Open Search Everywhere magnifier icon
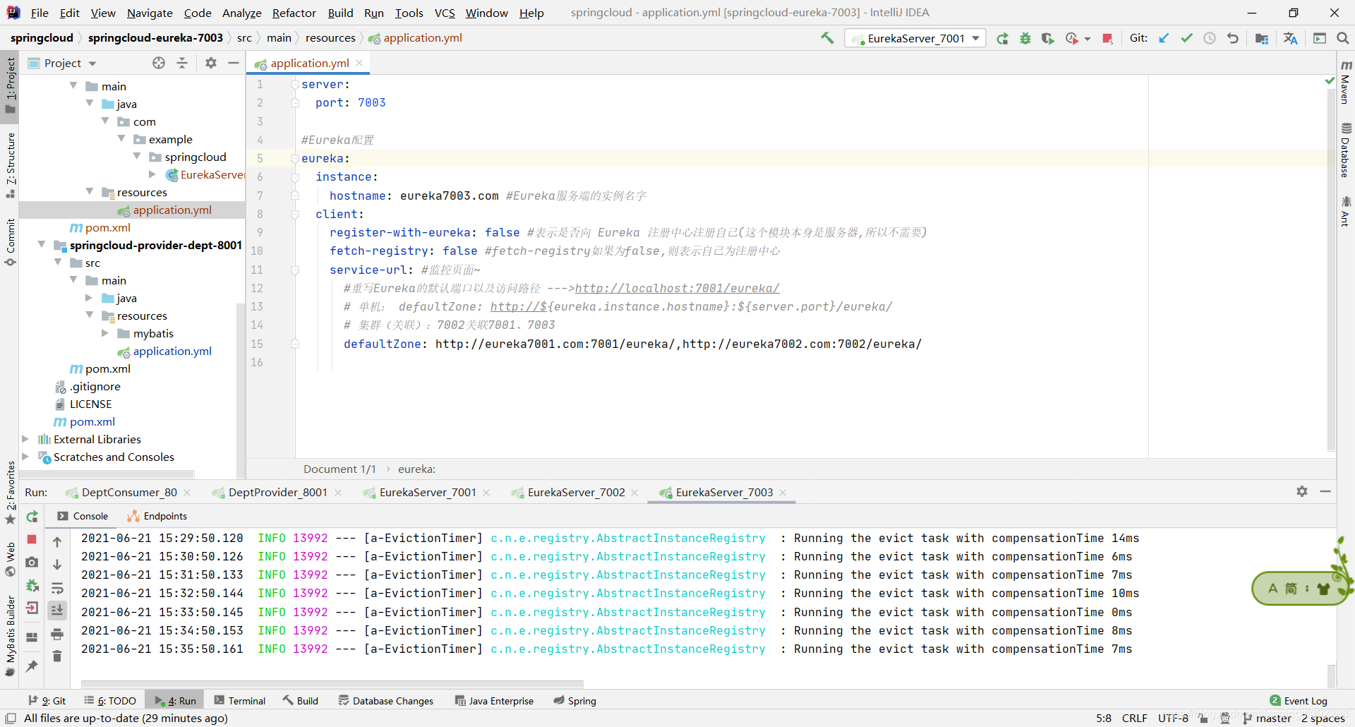Screen dimensions: 1355x727 (1342, 38)
